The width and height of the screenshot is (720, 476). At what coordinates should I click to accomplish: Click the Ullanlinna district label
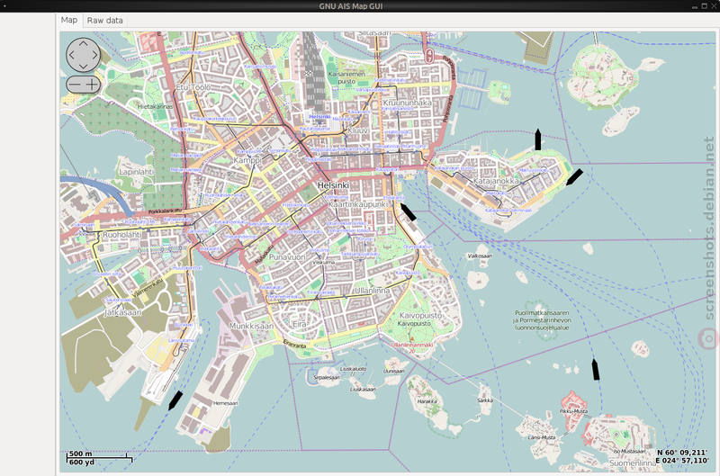(372, 291)
